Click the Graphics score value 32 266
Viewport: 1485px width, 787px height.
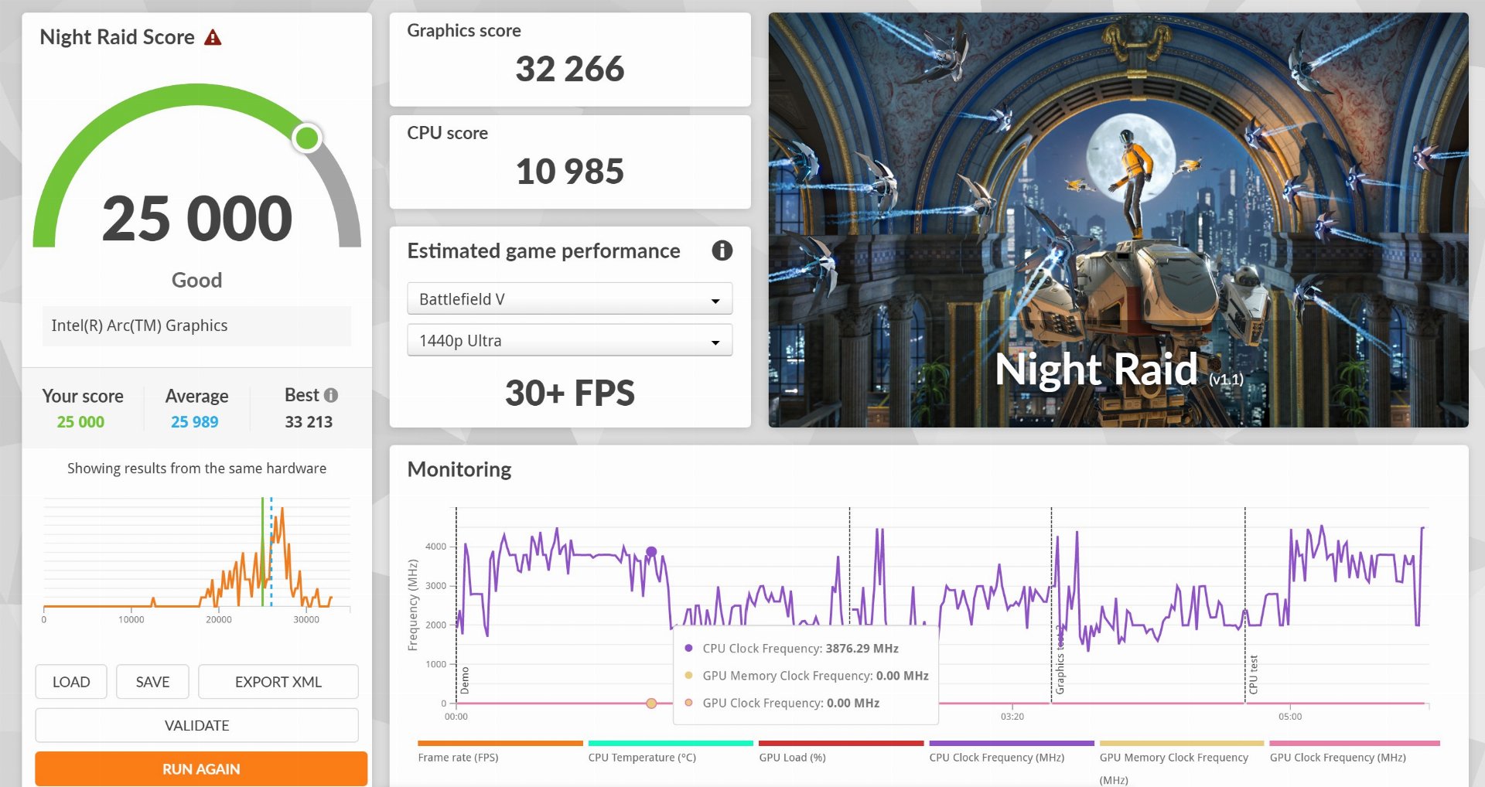click(x=570, y=69)
